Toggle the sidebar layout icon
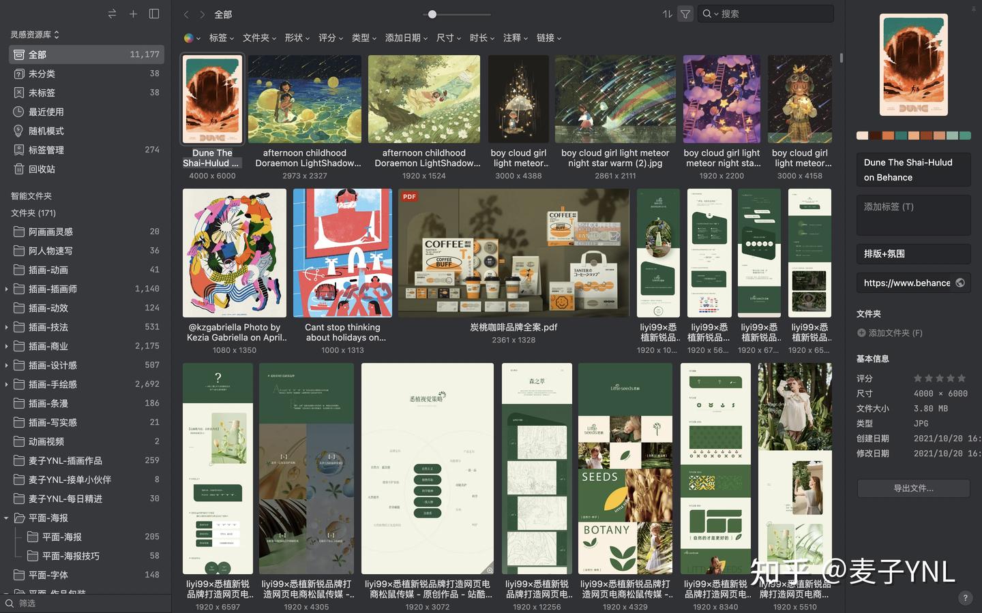Screen dimensions: 982x613 pos(154,14)
